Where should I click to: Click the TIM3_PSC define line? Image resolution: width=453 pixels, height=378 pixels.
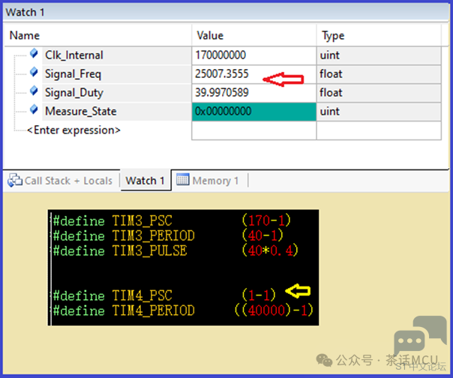(x=172, y=220)
